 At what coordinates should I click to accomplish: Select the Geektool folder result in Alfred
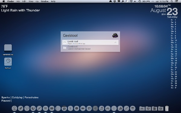point(90,48)
